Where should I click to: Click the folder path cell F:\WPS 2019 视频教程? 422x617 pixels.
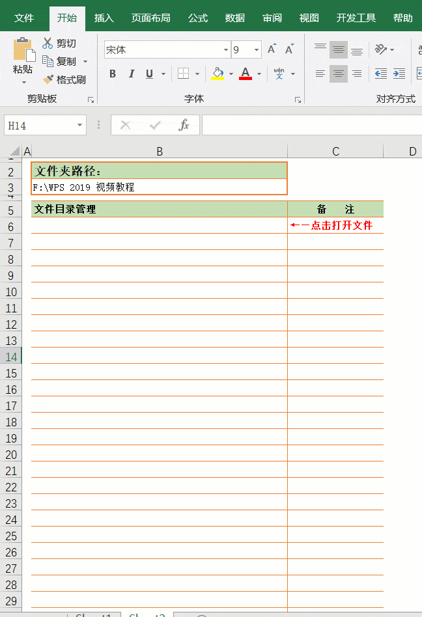pyautogui.click(x=159, y=187)
